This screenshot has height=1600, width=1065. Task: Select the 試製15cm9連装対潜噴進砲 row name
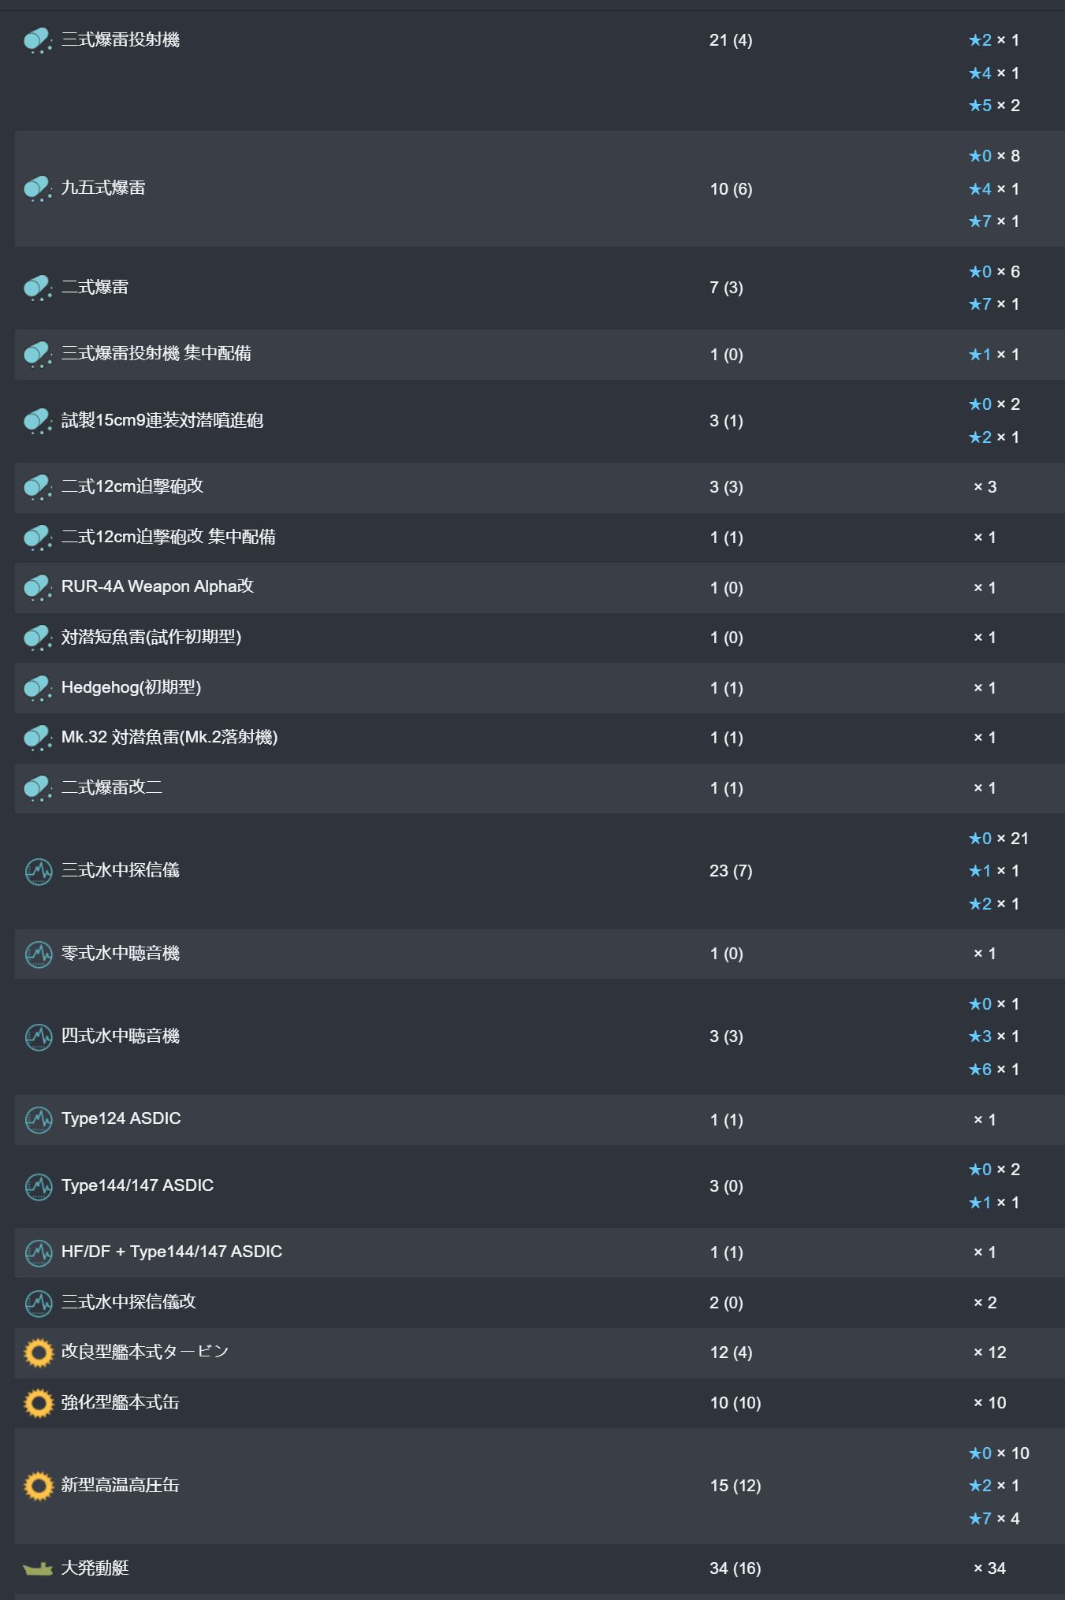(162, 421)
